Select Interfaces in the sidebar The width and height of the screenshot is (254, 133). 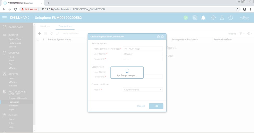[x=14, y=106]
